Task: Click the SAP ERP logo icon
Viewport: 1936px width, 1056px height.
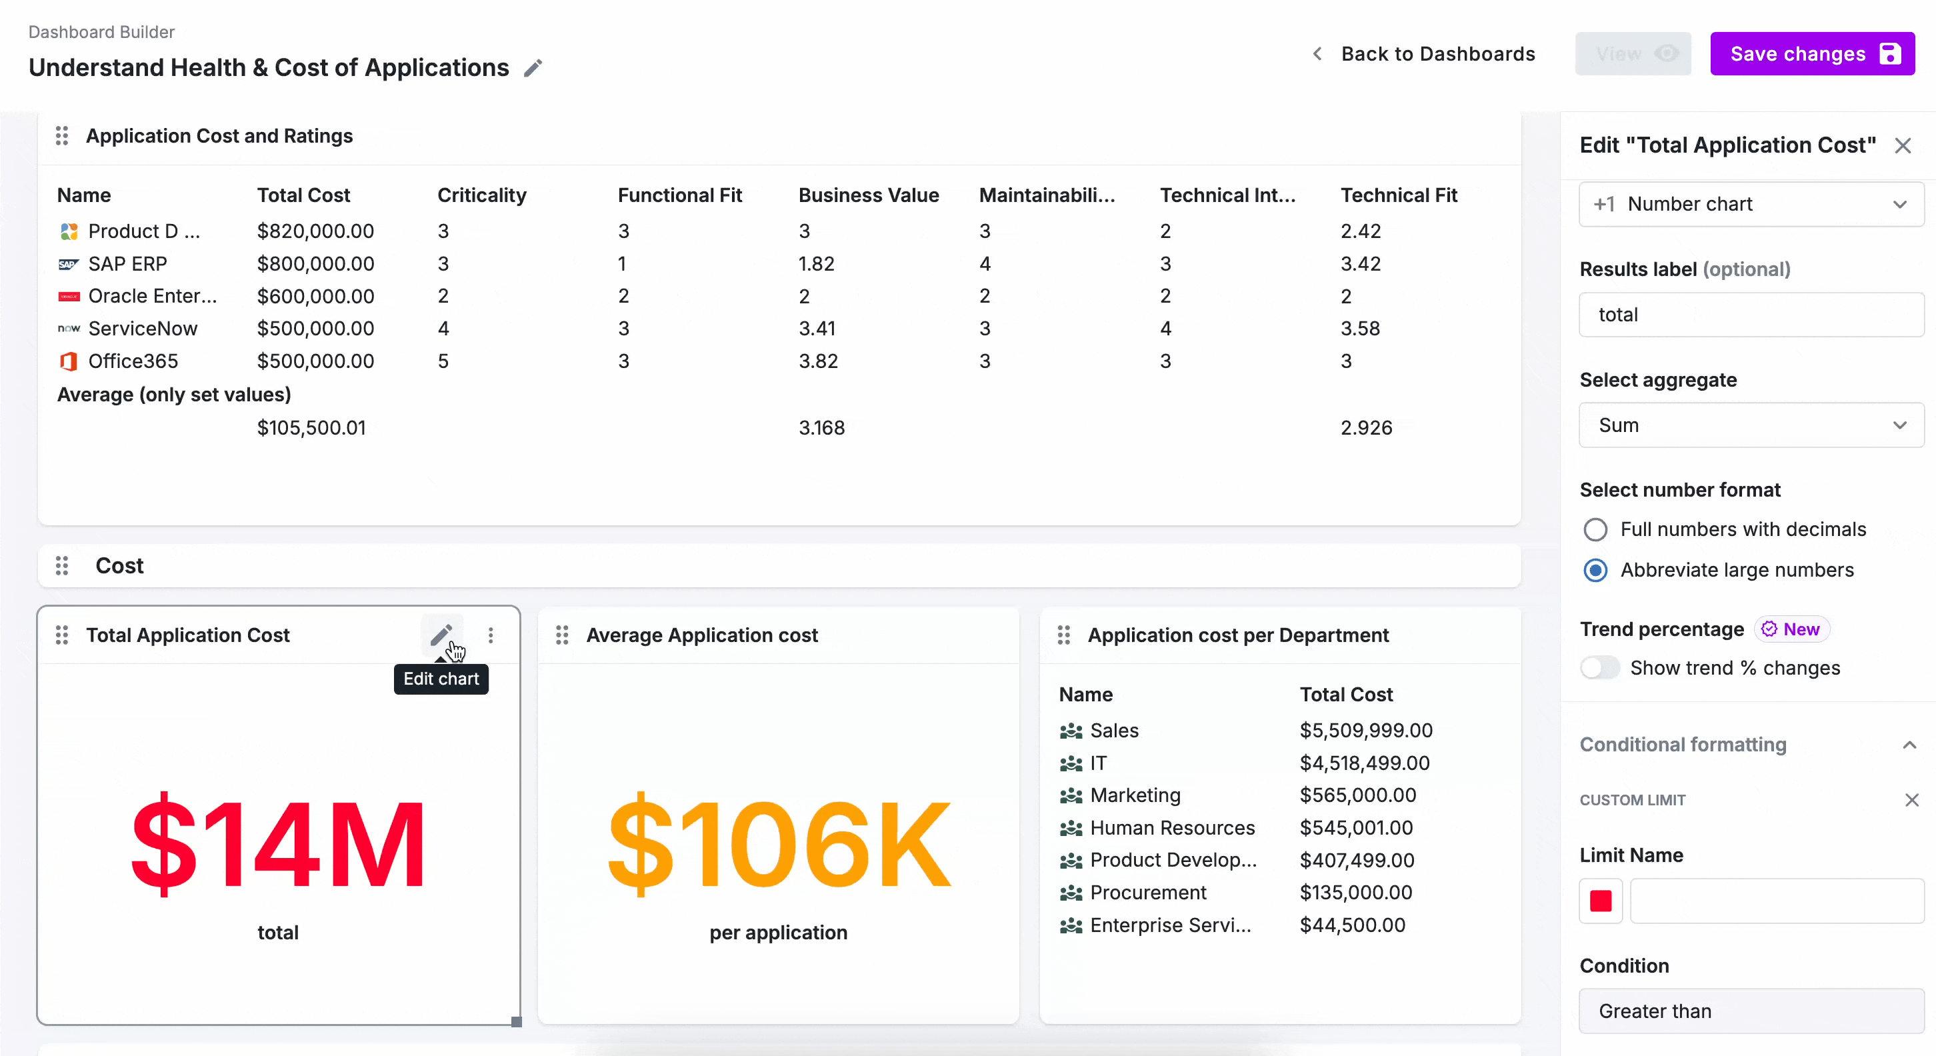Action: tap(69, 264)
